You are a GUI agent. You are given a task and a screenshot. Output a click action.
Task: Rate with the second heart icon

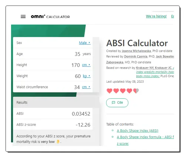(116, 91)
